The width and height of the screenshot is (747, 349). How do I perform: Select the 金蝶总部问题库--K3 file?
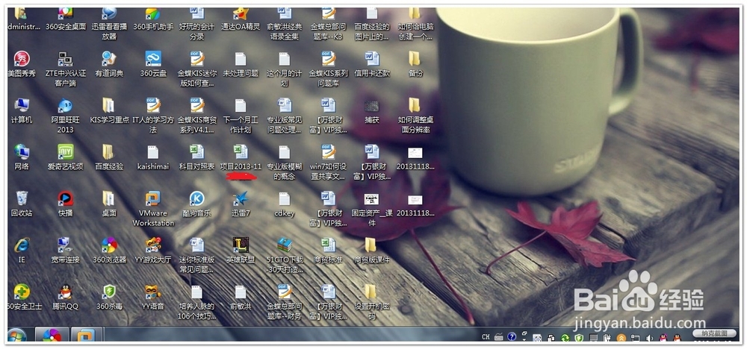328,23
